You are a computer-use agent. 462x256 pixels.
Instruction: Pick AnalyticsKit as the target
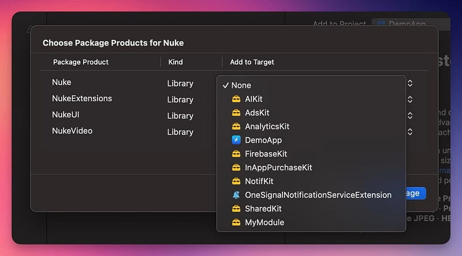click(x=311, y=126)
